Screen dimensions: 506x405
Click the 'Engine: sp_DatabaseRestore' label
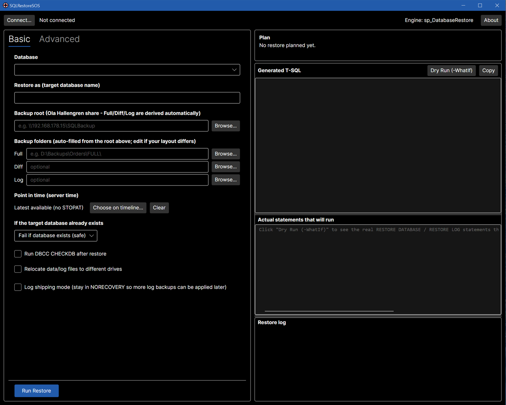pos(439,20)
